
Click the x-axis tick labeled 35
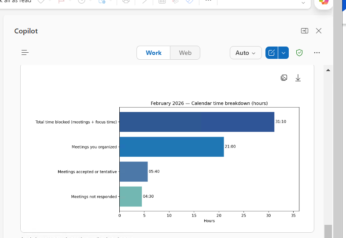coord(293,216)
